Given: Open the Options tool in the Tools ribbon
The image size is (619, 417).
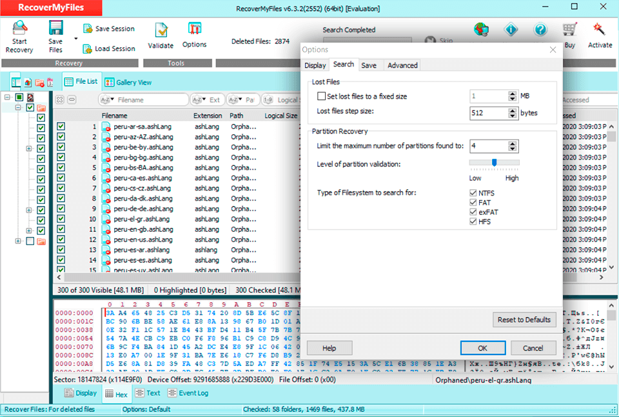Looking at the screenshot, I should point(194,36).
